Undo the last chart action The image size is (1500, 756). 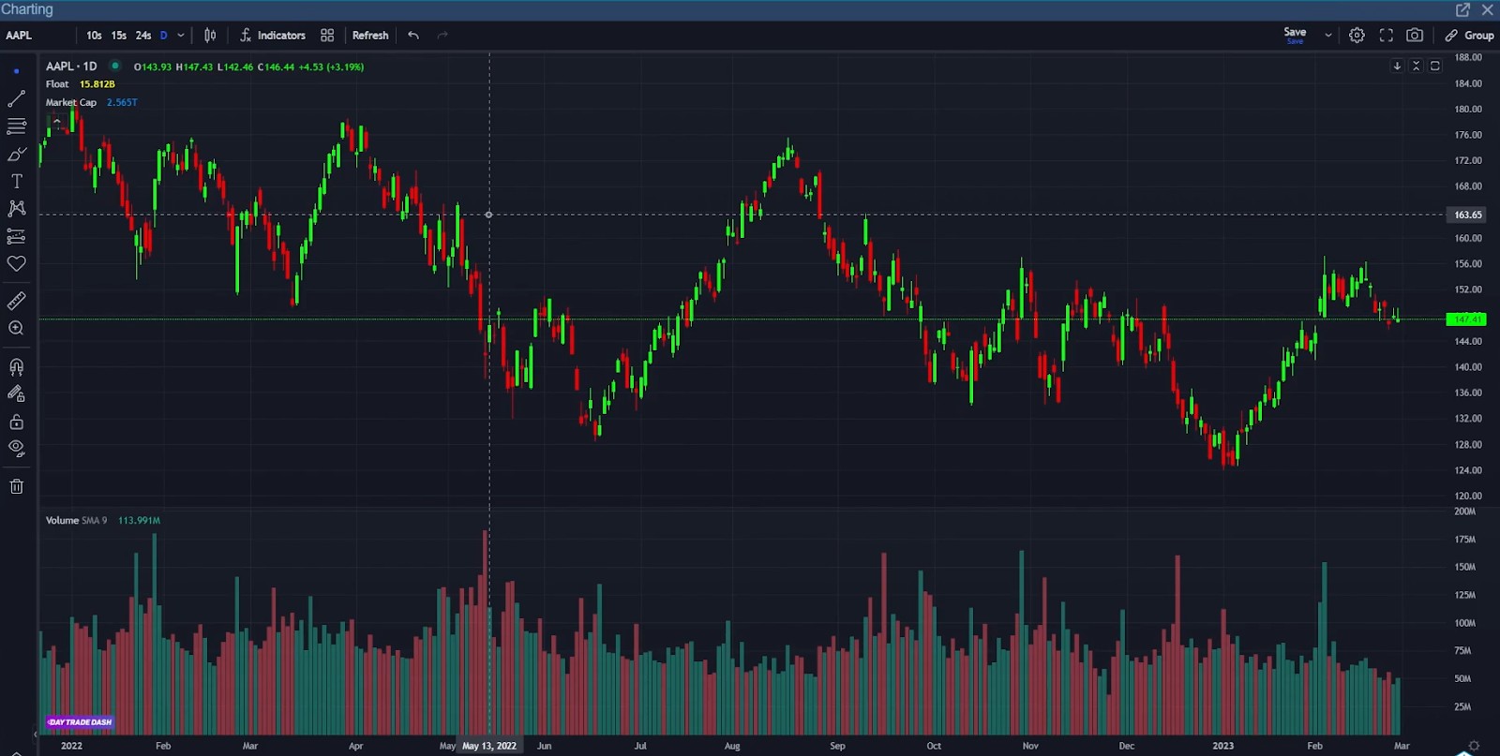(413, 36)
